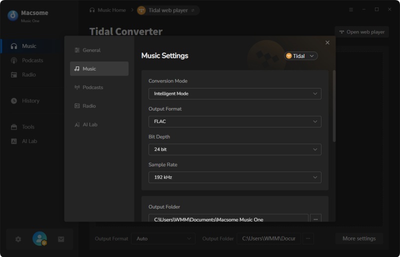
Task: Click broadcast icon beside Podcasts tab in dialog
Action: coord(77,87)
